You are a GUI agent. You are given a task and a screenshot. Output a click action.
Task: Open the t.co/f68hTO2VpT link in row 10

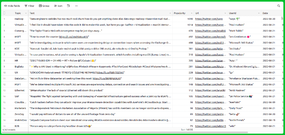pyautogui.click(x=110, y=72)
